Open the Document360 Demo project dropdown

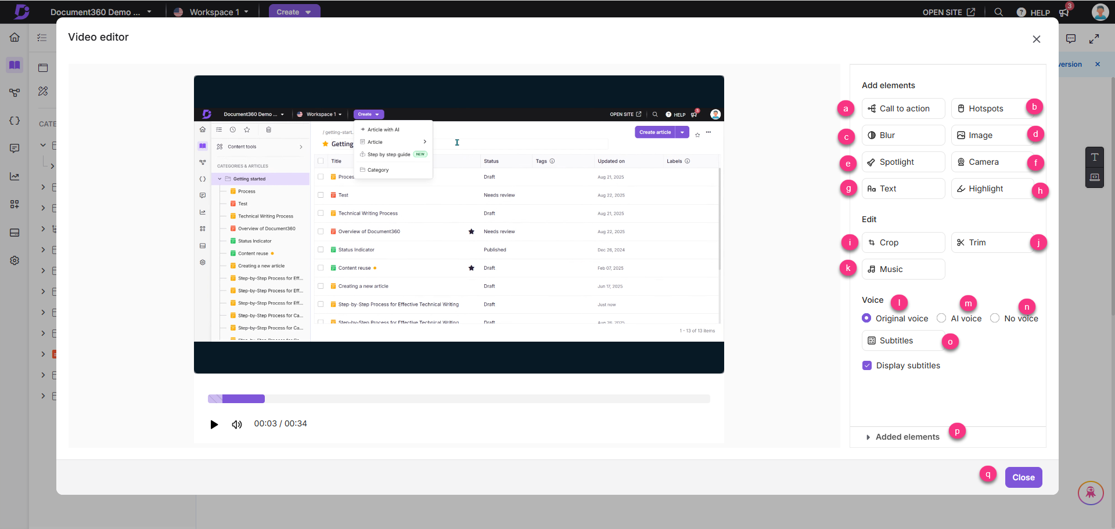(x=101, y=12)
